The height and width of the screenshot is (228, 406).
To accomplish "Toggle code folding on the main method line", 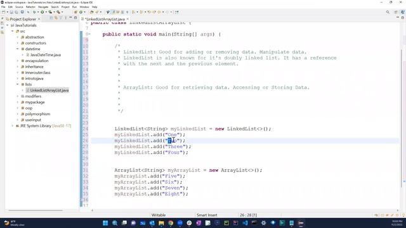I will click(x=89, y=34).
